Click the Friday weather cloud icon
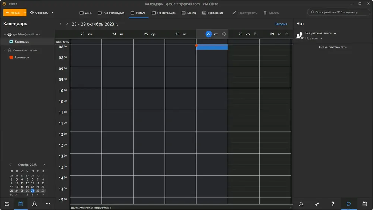373x210 pixels. [224, 34]
